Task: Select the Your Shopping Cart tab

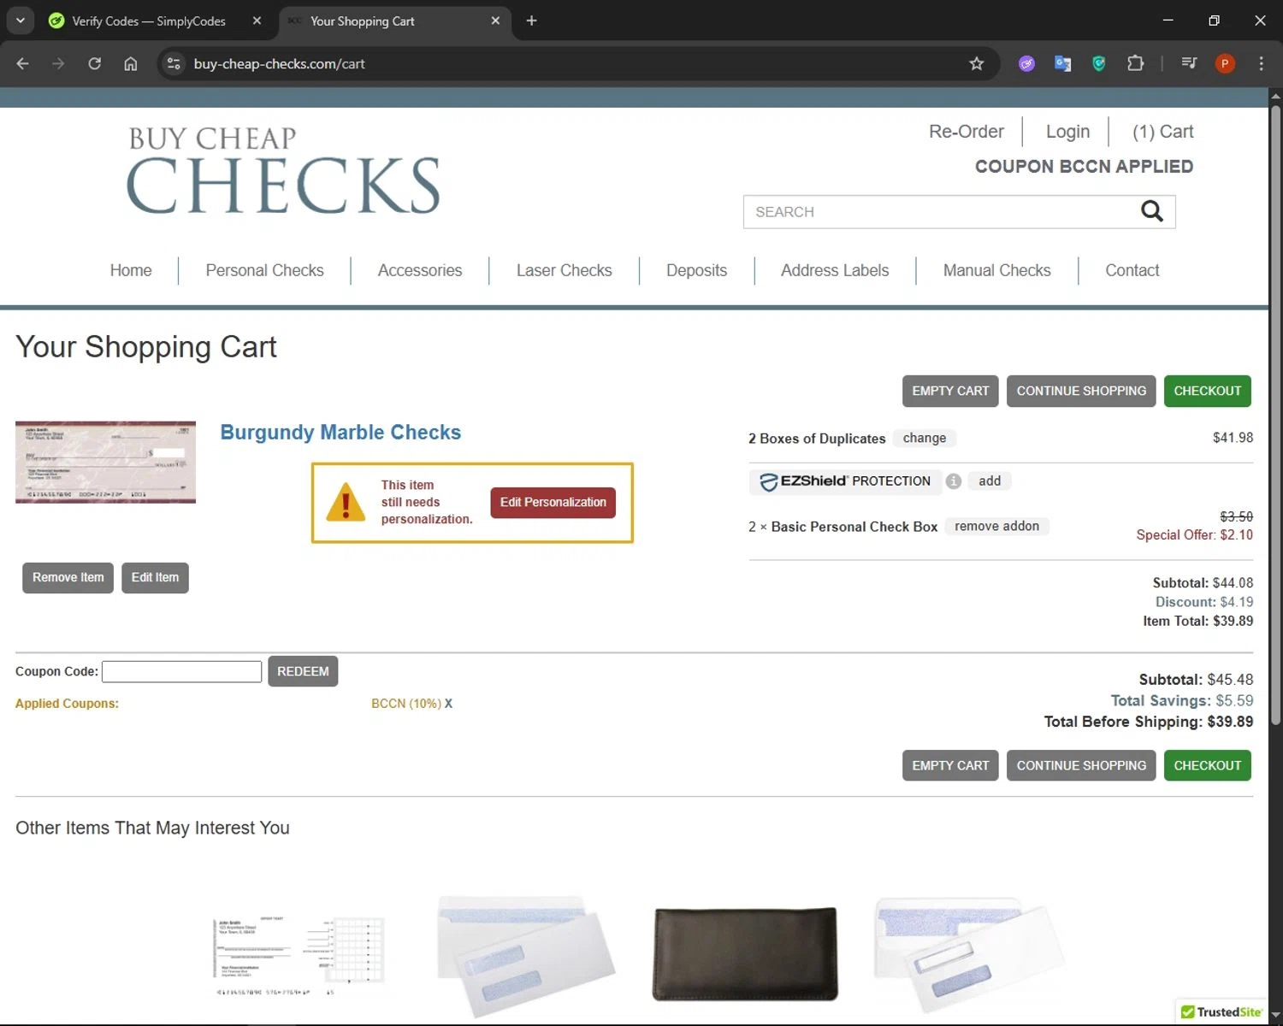Action: [393, 21]
